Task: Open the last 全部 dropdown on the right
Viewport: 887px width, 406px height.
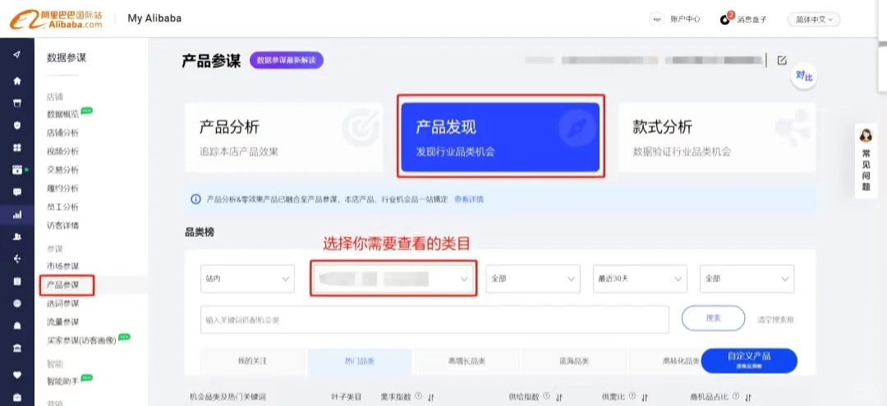Action: pyautogui.click(x=747, y=278)
